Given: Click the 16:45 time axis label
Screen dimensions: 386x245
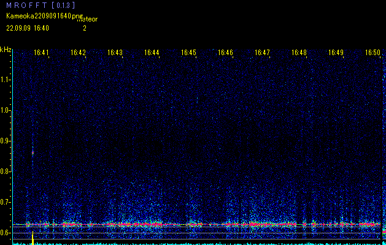Looking at the screenshot, I should 188,53.
